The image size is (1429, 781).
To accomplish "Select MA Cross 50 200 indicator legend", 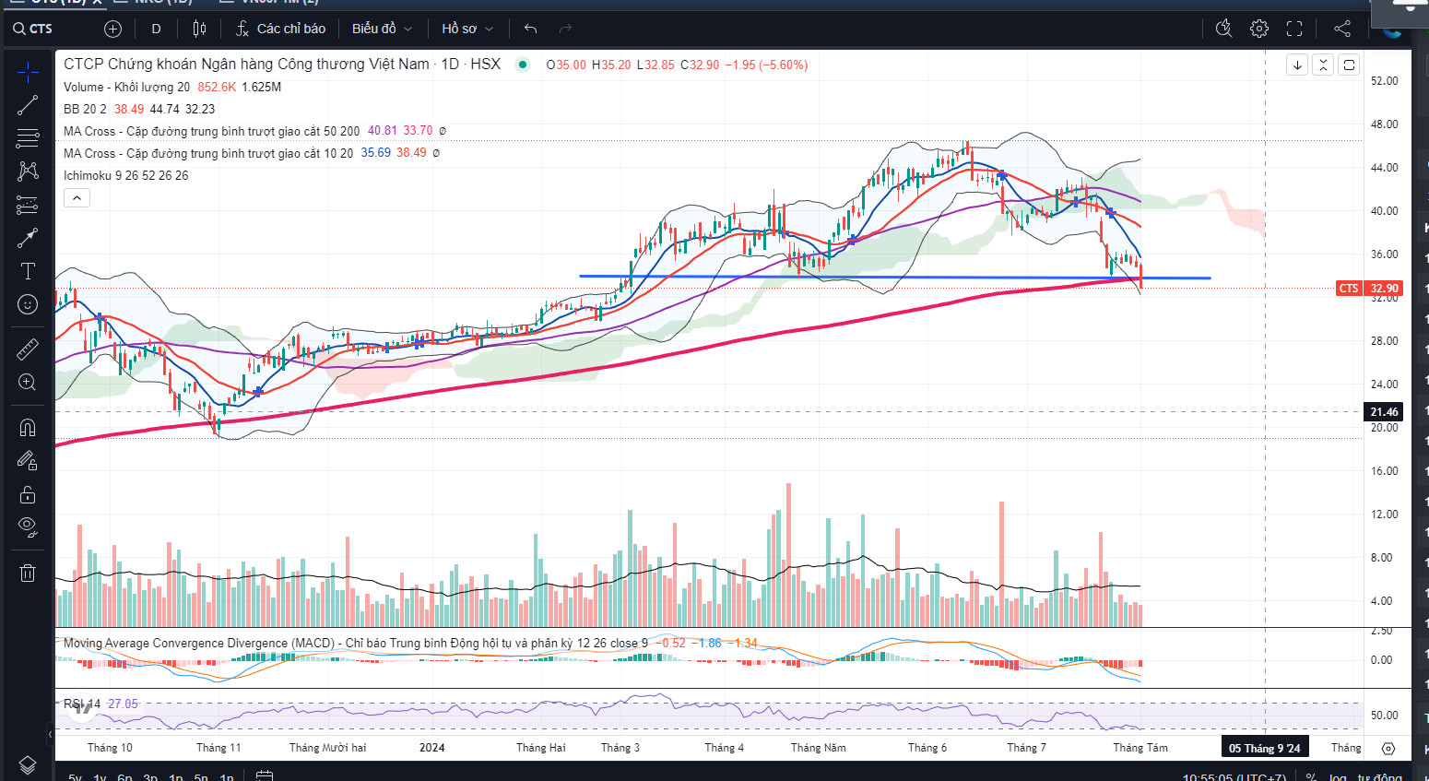I will point(211,131).
